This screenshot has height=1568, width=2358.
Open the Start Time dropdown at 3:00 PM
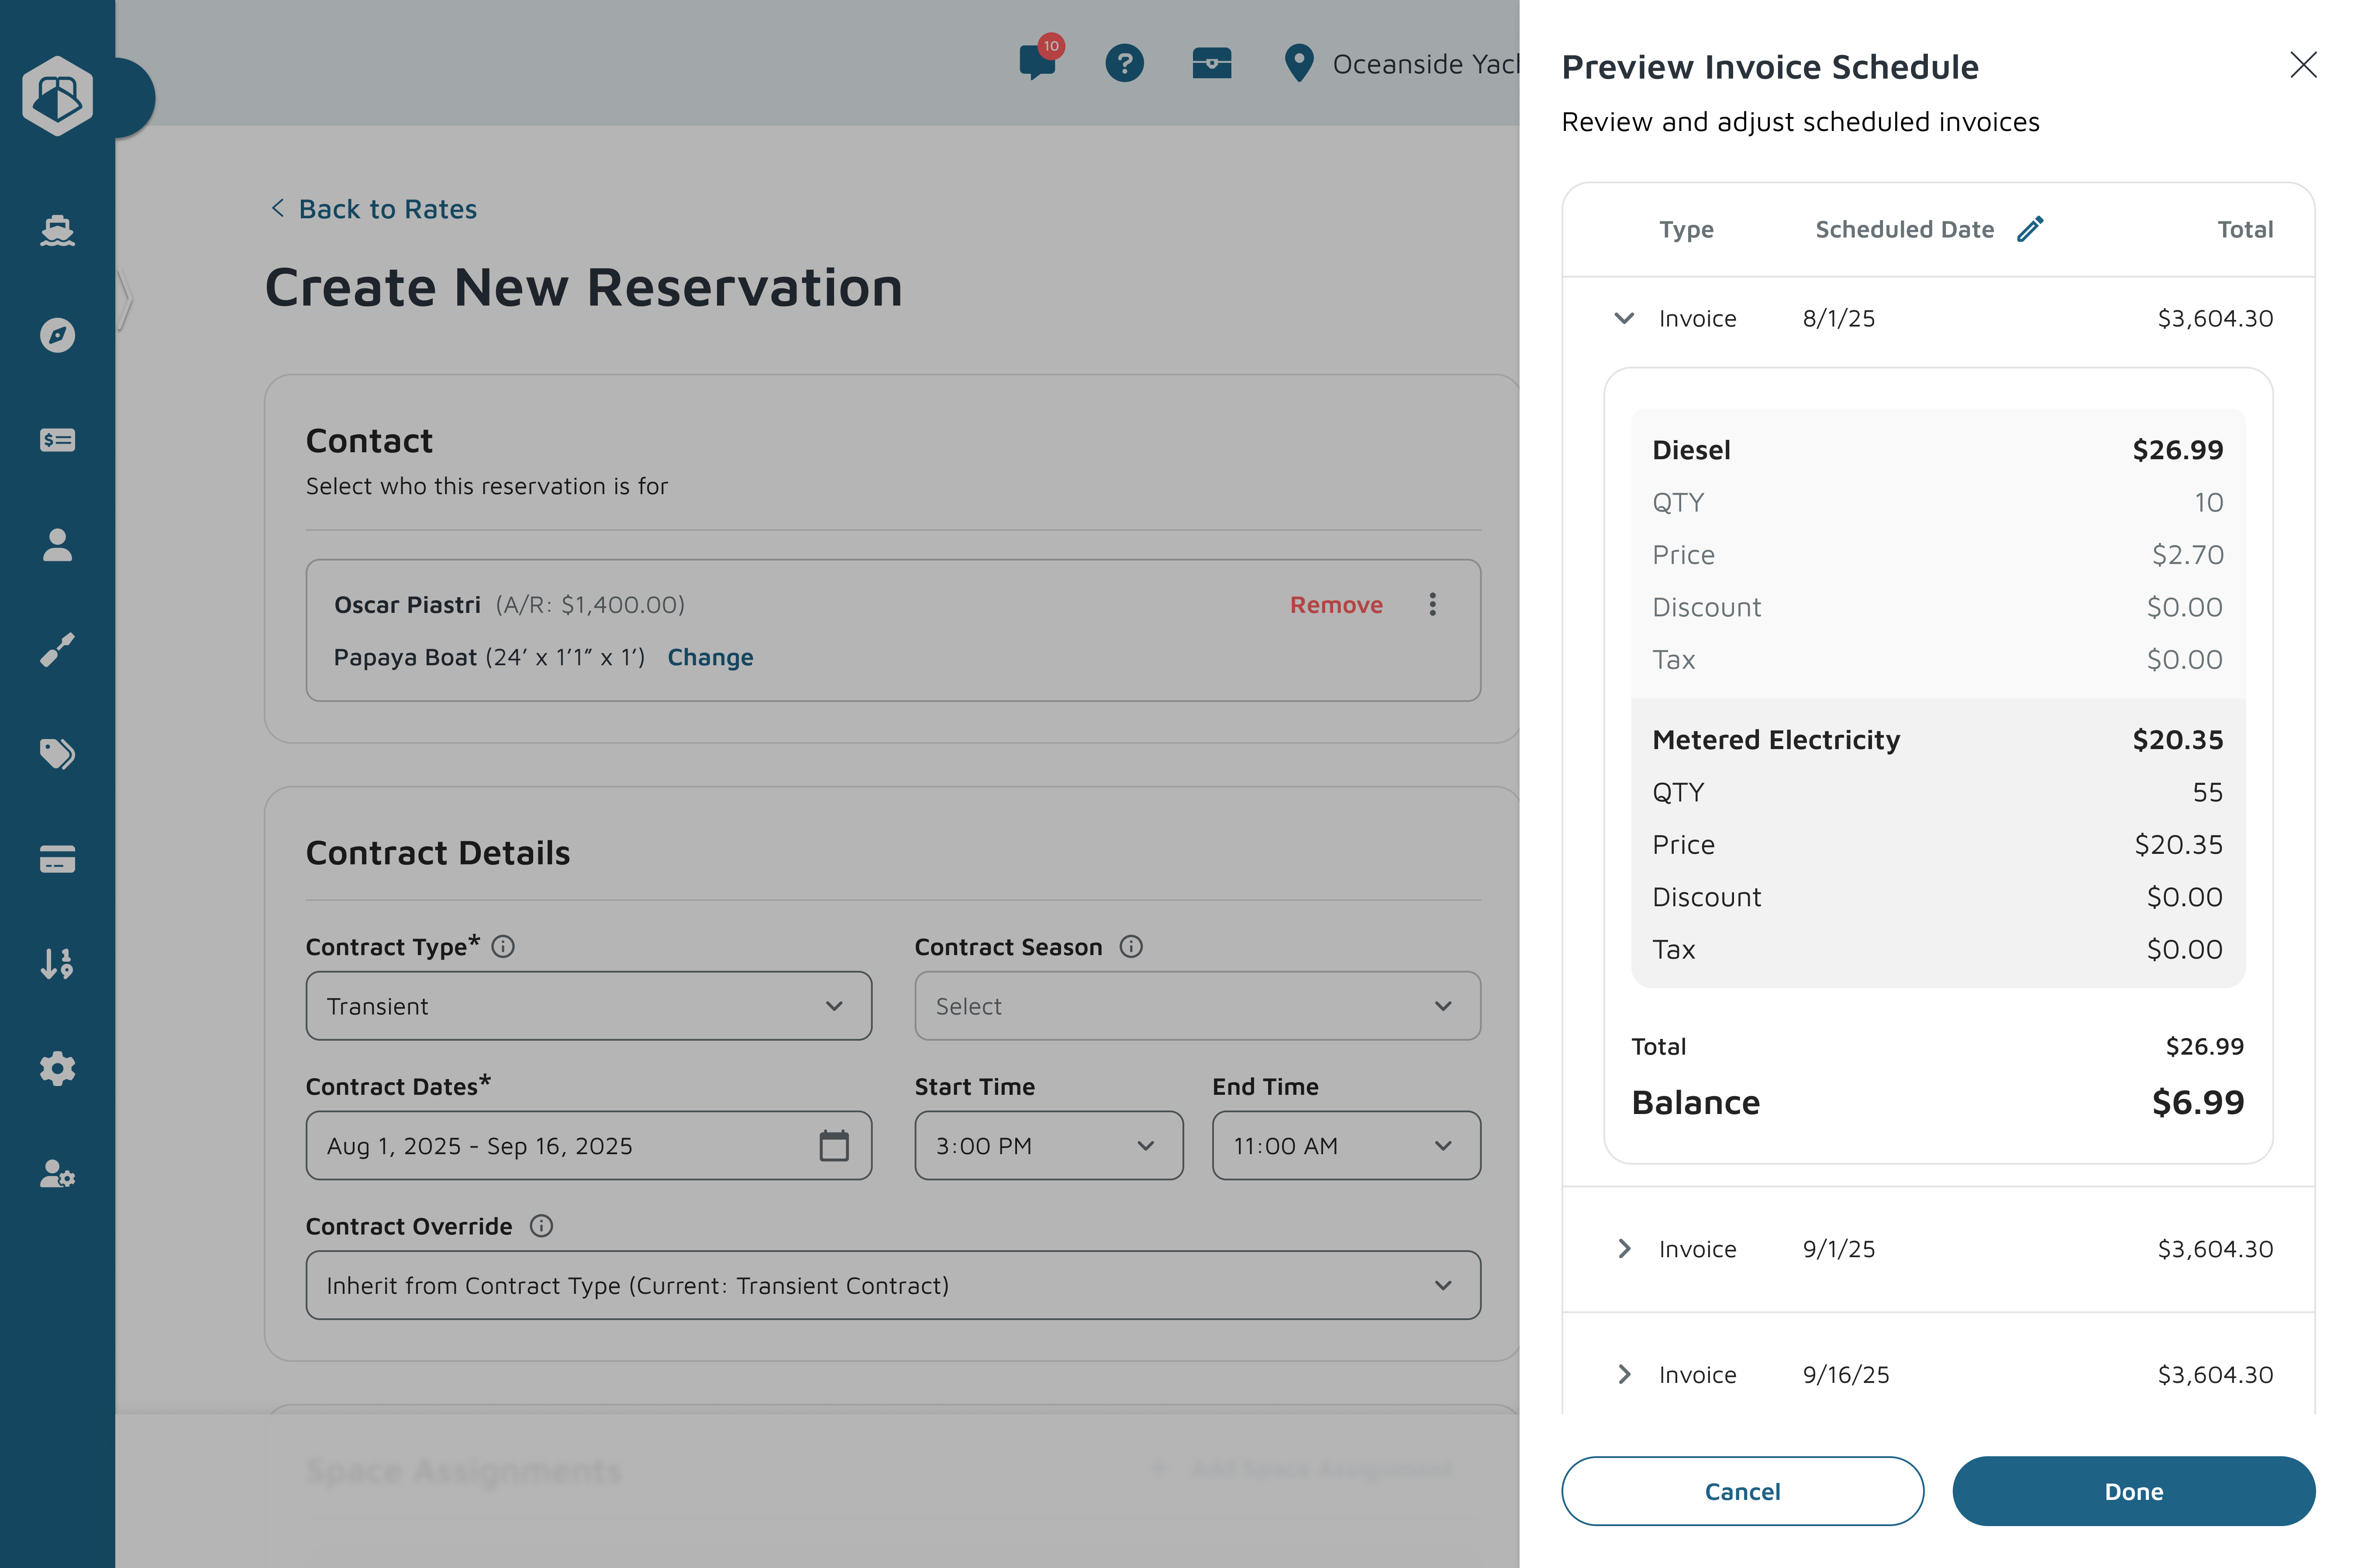1048,1145
